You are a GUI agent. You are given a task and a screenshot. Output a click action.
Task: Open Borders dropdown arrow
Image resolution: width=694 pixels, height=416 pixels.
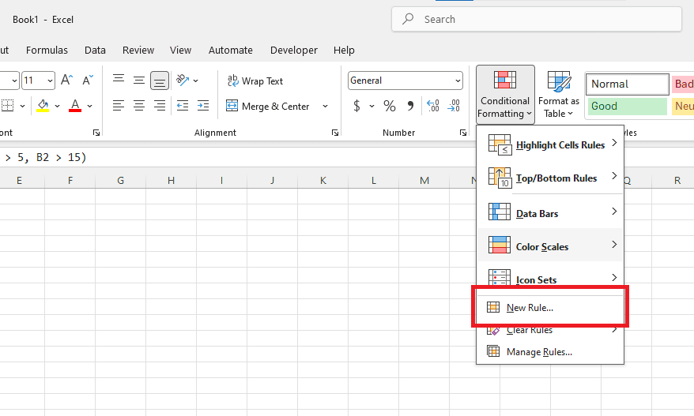(x=22, y=106)
